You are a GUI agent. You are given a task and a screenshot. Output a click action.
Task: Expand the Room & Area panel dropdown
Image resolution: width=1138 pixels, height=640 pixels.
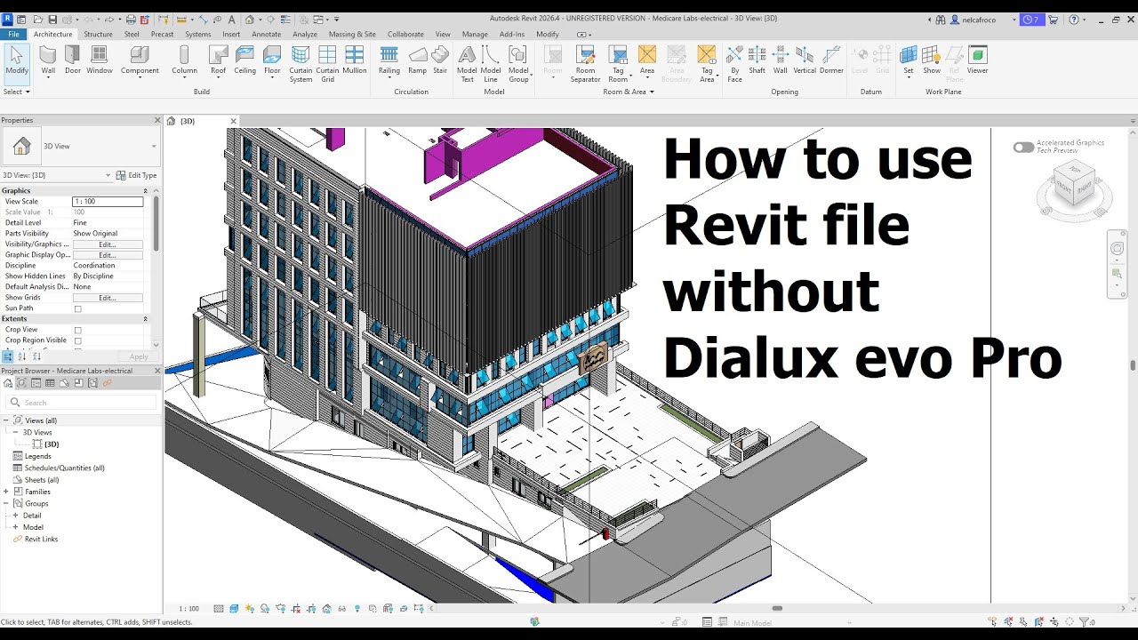pyautogui.click(x=628, y=92)
